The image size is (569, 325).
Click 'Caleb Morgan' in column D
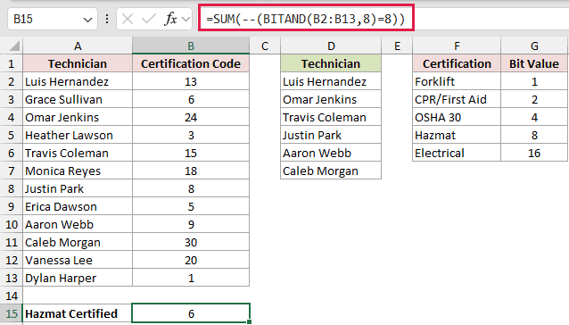click(x=331, y=171)
